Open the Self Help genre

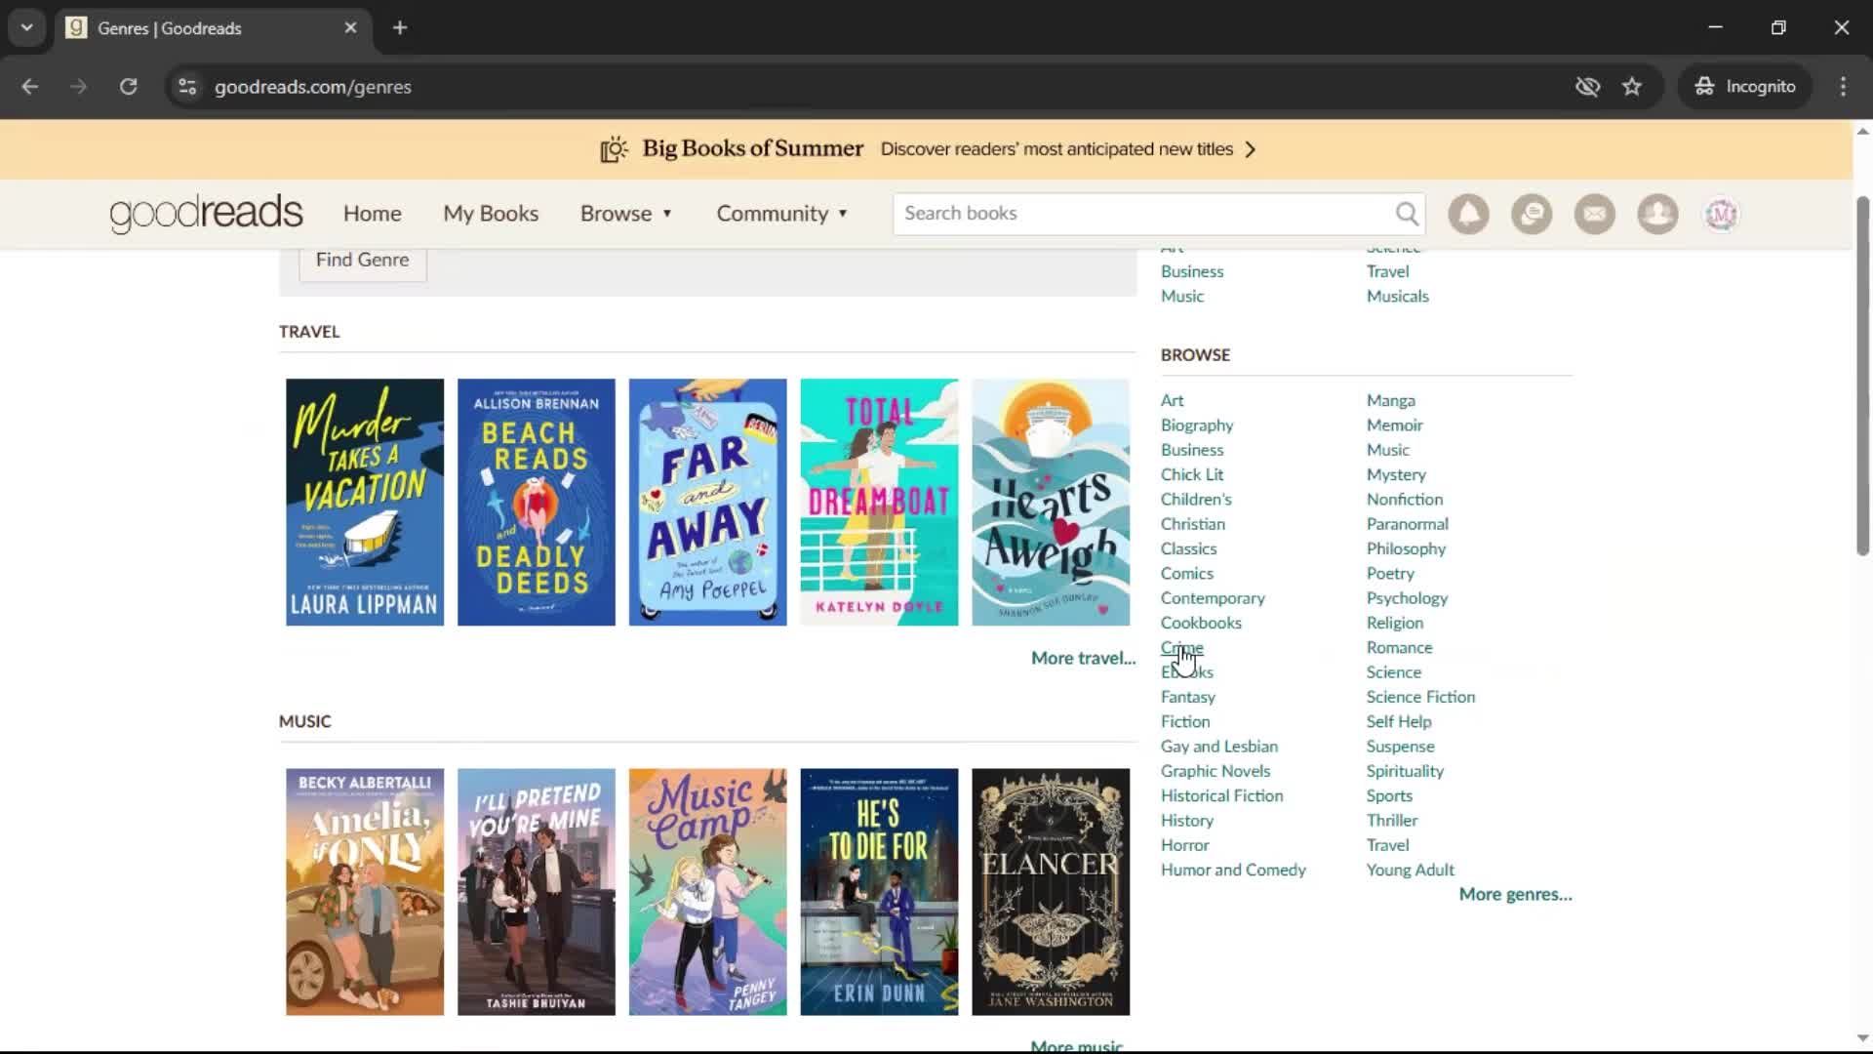click(1398, 722)
